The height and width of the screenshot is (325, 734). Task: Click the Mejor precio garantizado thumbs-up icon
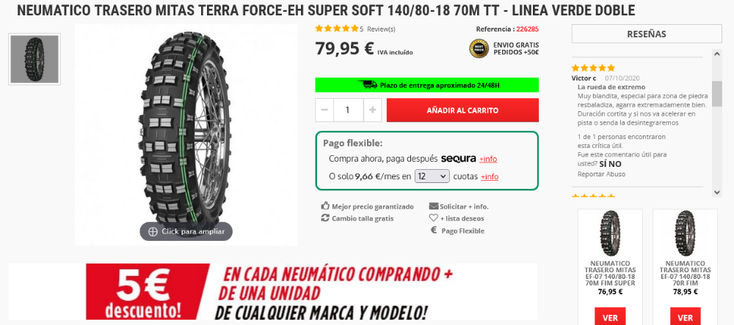[325, 206]
